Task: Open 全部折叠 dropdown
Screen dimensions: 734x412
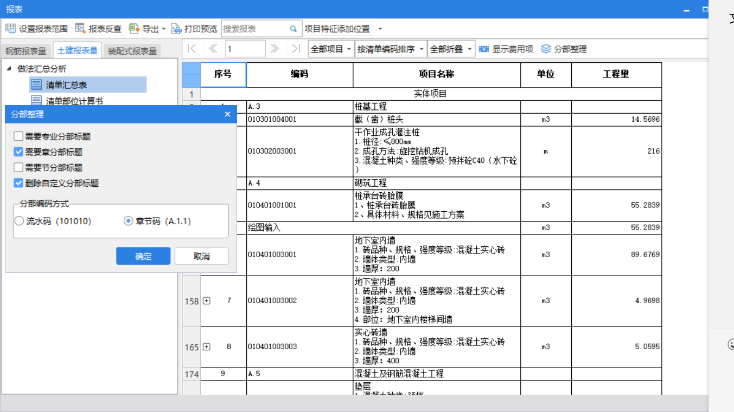Action: (x=451, y=49)
